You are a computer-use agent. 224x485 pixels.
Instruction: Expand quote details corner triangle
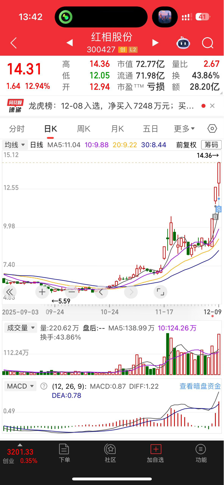(x=221, y=93)
